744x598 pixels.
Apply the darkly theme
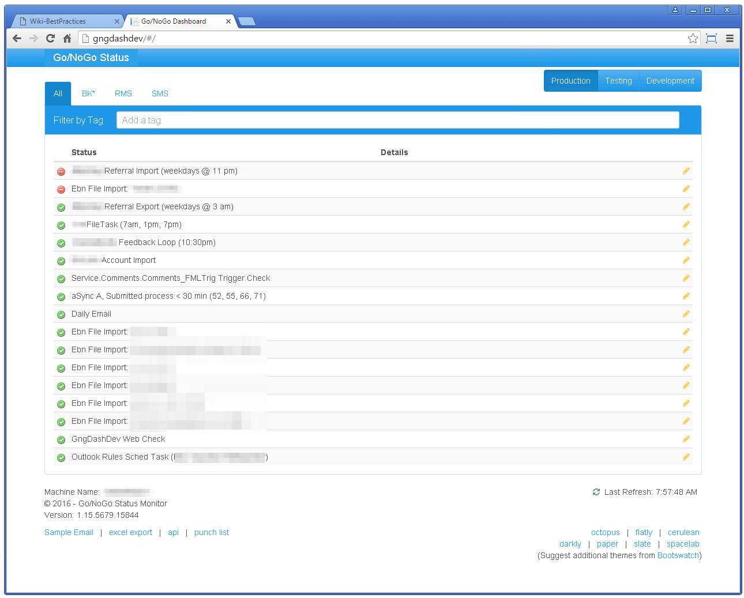[570, 544]
